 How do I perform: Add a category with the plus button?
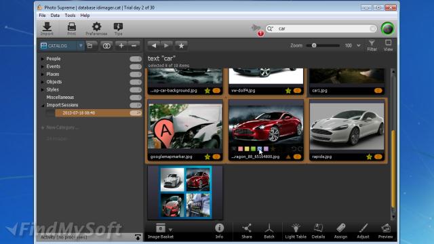121,45
